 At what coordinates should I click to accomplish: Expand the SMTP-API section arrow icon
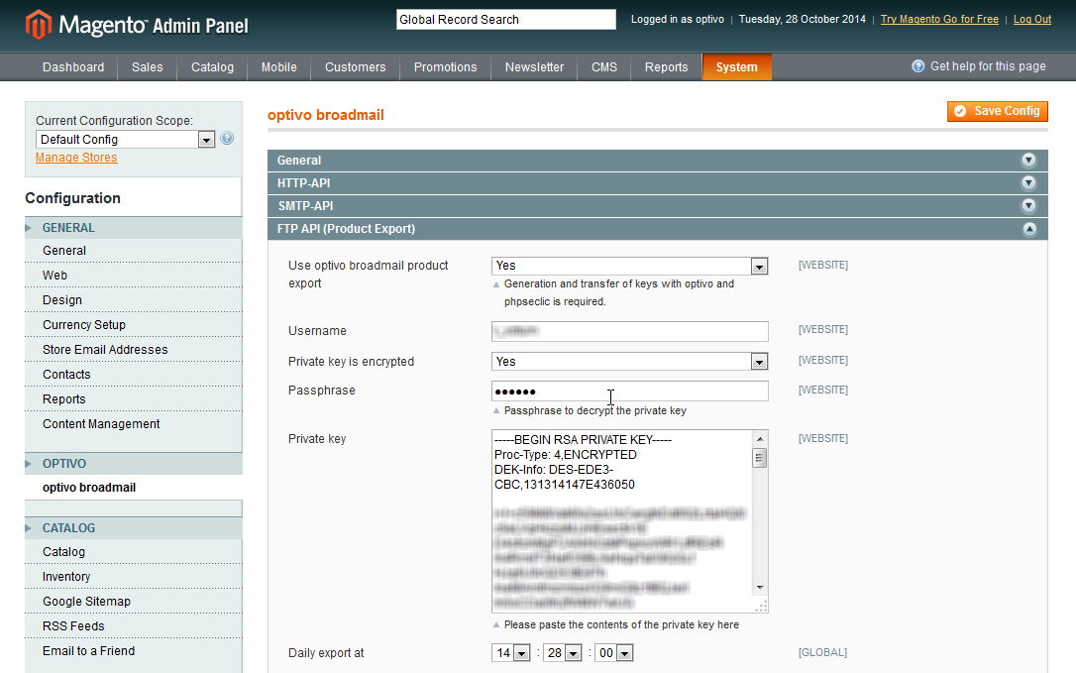[1028, 205]
